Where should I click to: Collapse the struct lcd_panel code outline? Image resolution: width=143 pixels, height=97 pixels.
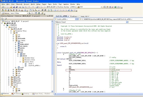tap(56, 53)
